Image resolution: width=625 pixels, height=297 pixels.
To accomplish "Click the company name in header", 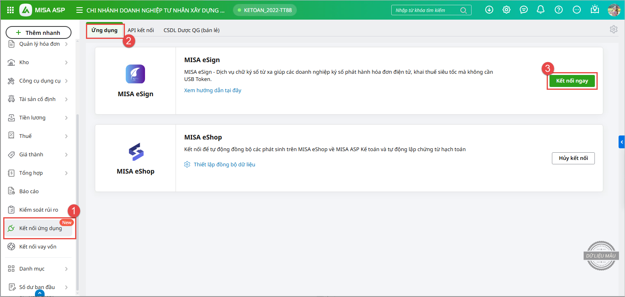I will [x=155, y=10].
